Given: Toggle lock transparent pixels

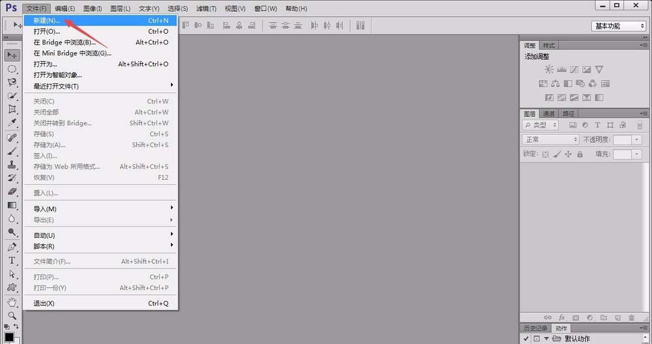Looking at the screenshot, I should click(x=546, y=154).
